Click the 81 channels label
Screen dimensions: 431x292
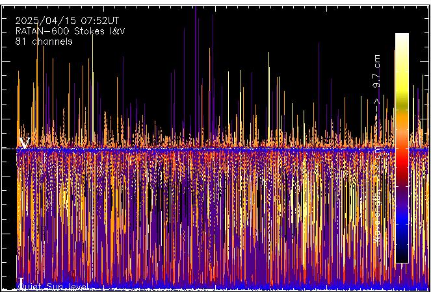(x=44, y=42)
